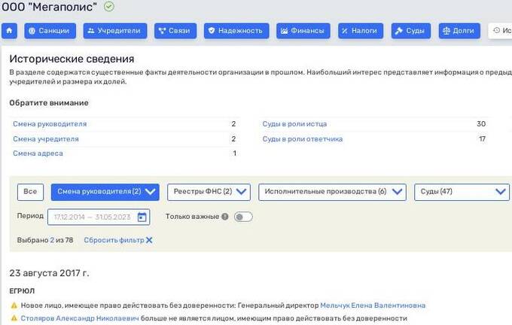
Task: Open the Санкции section
Action: click(50, 31)
